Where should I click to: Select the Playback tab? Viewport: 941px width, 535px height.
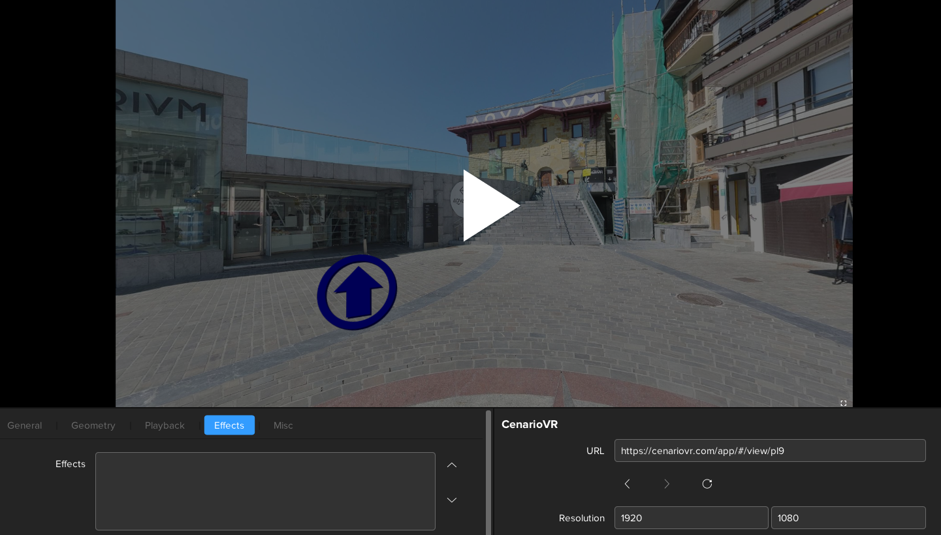click(165, 425)
